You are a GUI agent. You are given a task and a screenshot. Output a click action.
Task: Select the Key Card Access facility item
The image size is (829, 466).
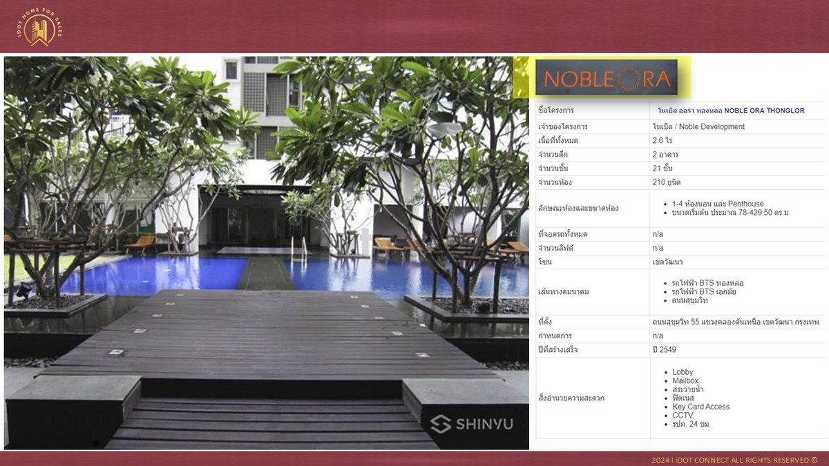pyautogui.click(x=701, y=407)
